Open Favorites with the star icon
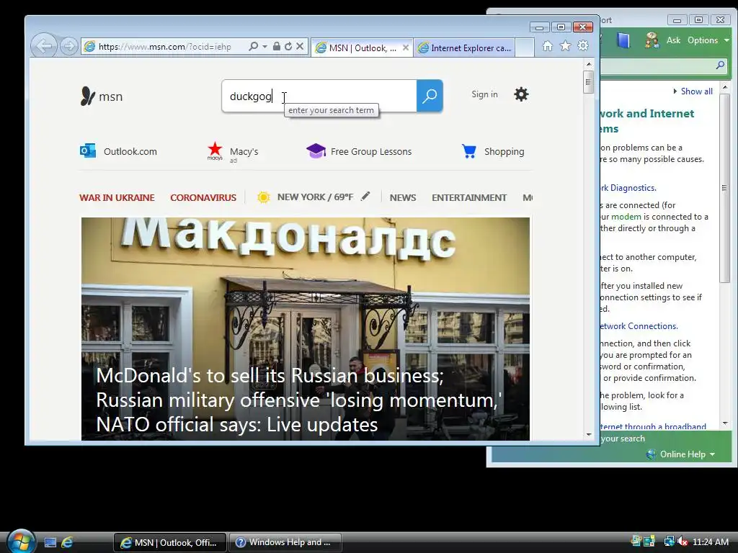Viewport: 738px width, 553px height. tap(565, 46)
